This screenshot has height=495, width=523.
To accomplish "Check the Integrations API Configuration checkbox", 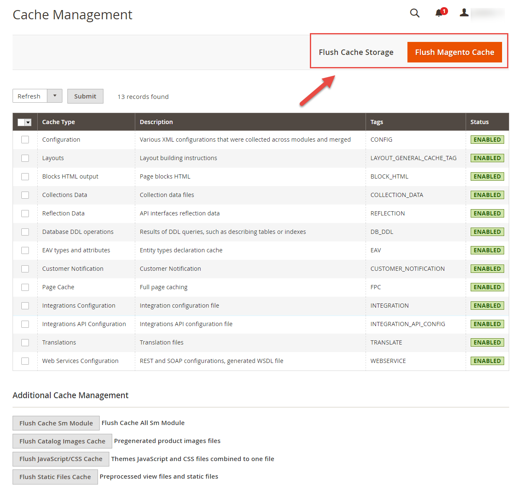I will pyautogui.click(x=25, y=324).
